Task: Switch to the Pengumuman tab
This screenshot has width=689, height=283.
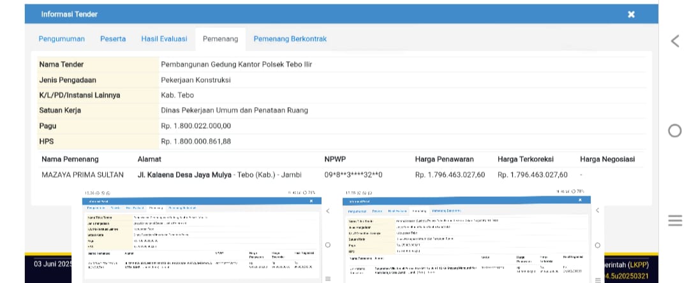Action: 62,39
